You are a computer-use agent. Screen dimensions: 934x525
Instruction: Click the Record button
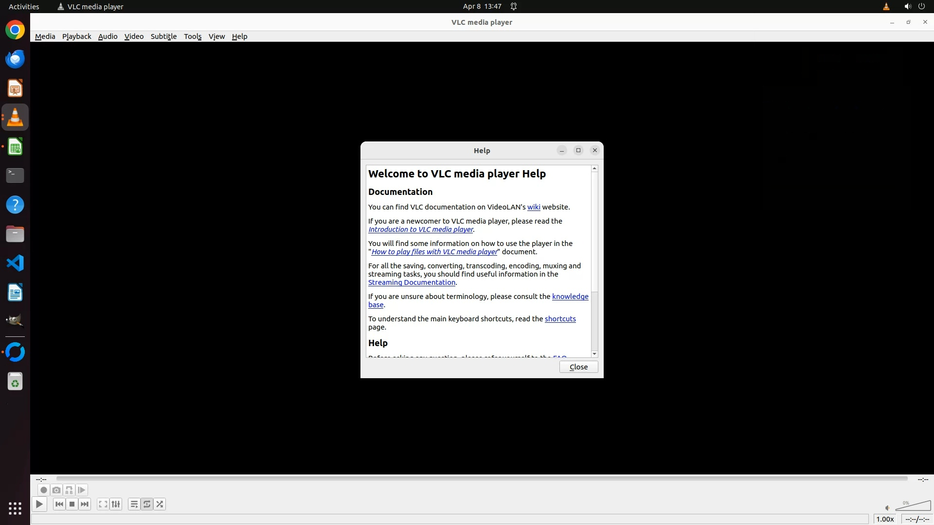tap(44, 490)
